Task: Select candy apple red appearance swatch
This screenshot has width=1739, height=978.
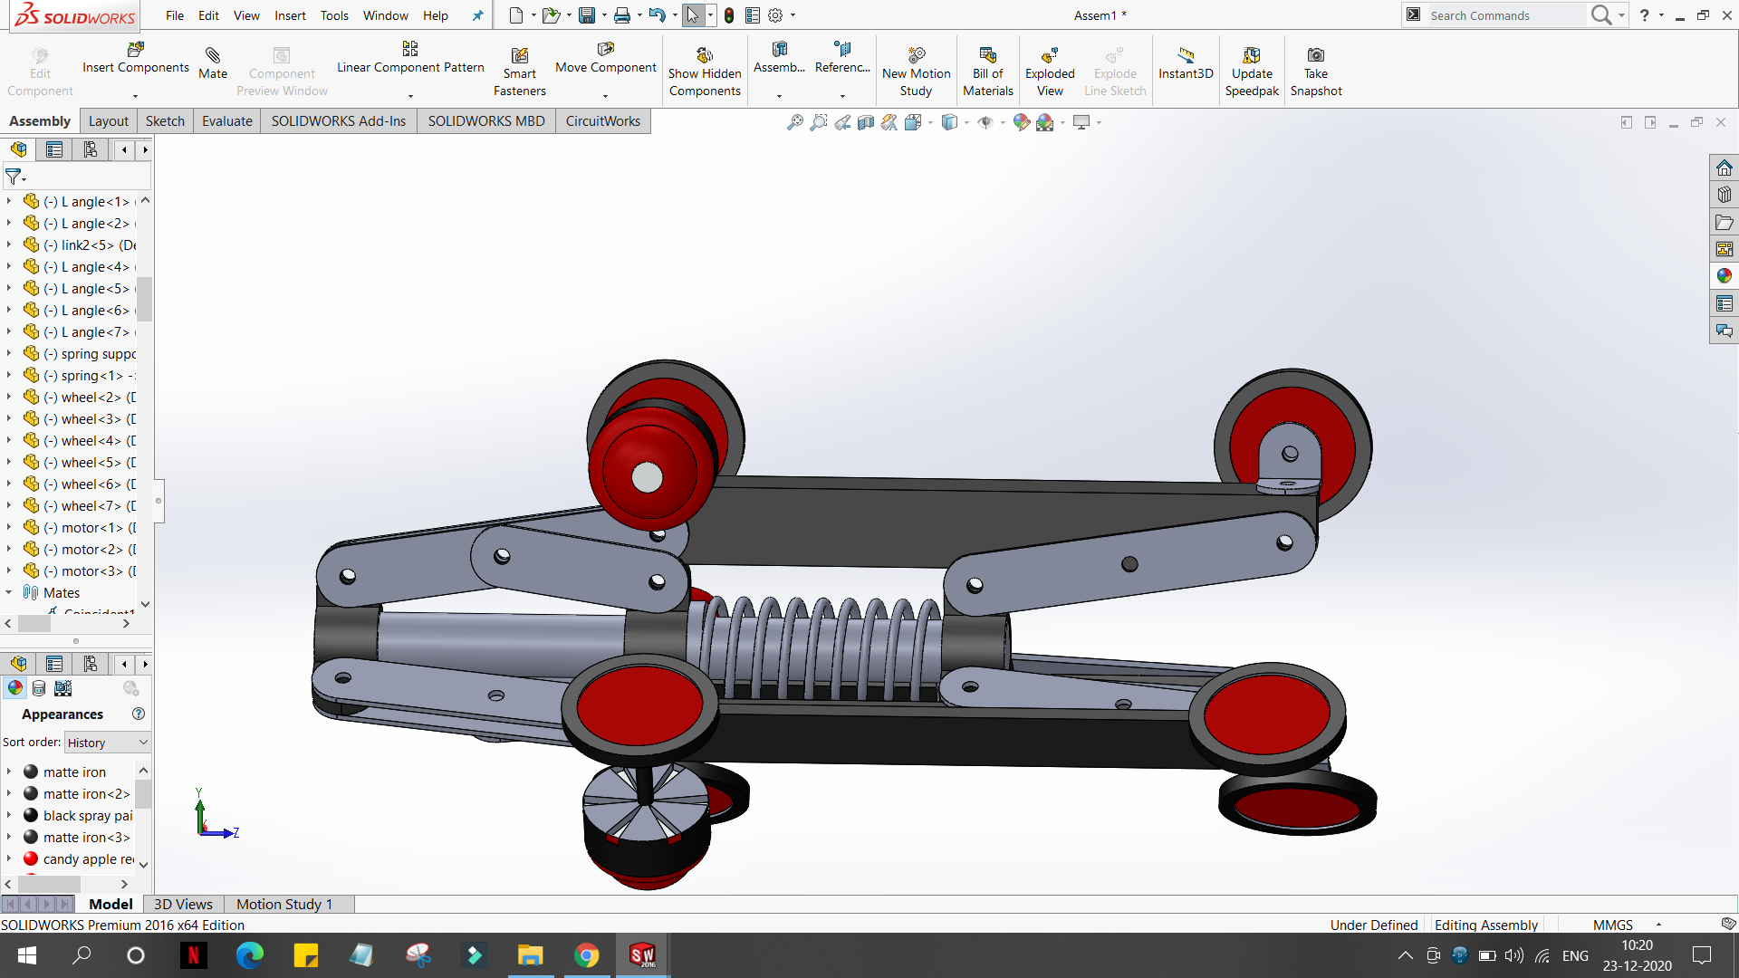Action: click(x=31, y=858)
